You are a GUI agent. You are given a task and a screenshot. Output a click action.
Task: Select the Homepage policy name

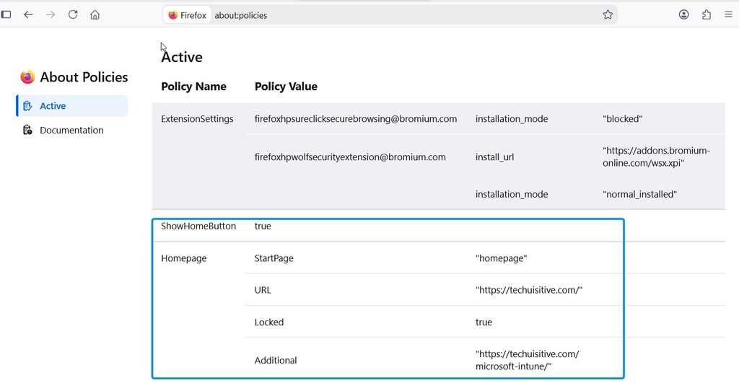184,258
